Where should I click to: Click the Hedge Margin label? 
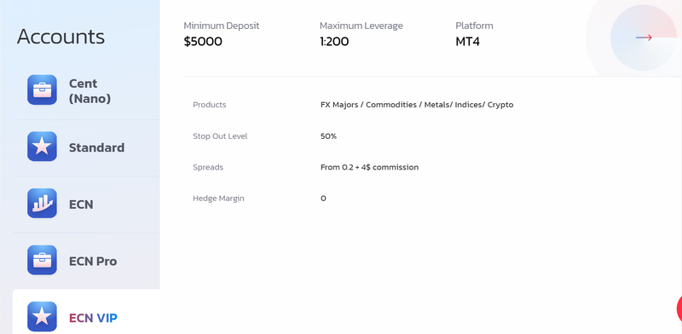pos(218,199)
